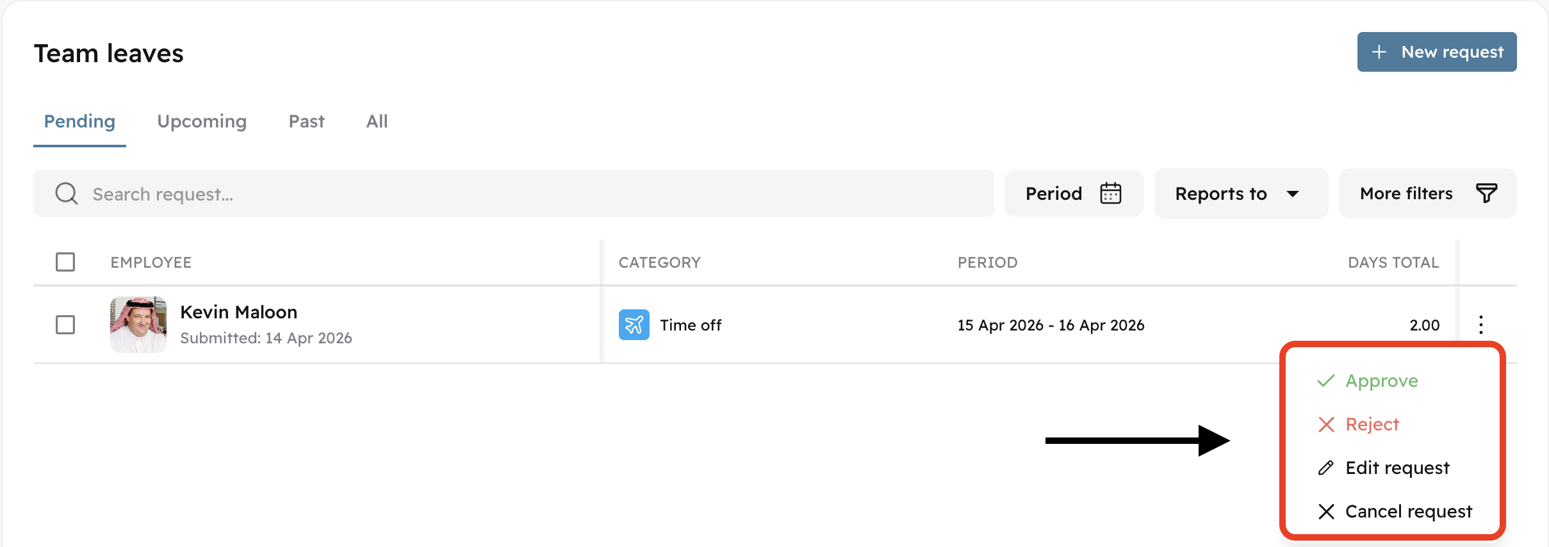Open the More filters panel

pyautogui.click(x=1427, y=193)
